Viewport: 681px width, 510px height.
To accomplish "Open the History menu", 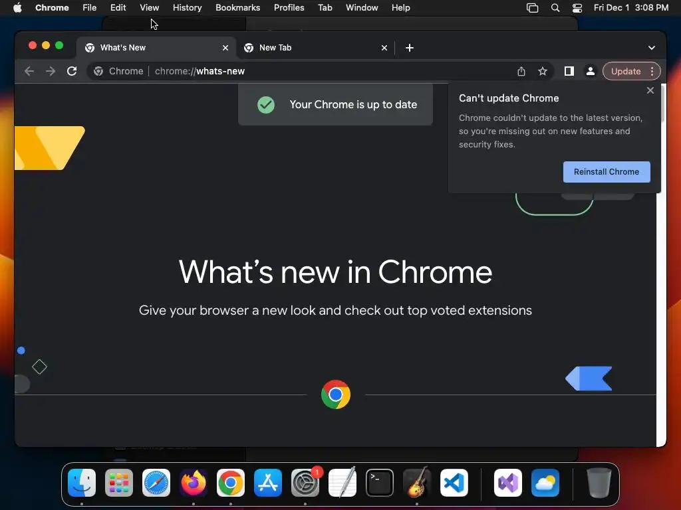I will pos(187,8).
